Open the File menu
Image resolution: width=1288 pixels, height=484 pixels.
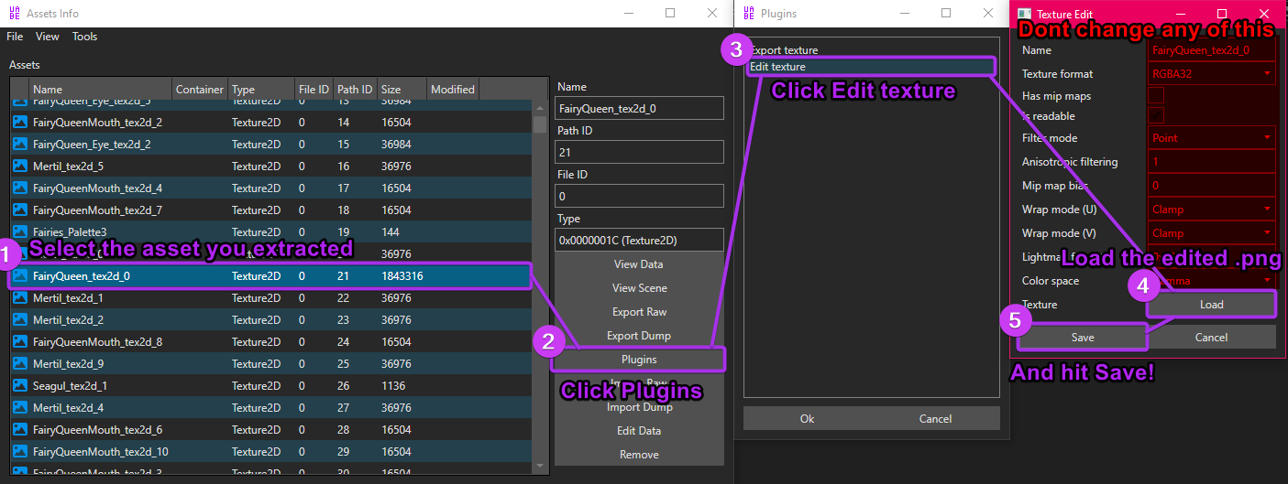point(15,37)
